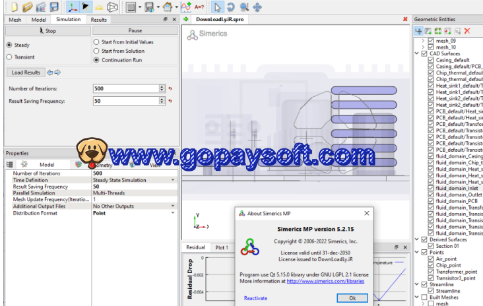Click the save (floppy disk) toolbar icon

[x=53, y=7]
